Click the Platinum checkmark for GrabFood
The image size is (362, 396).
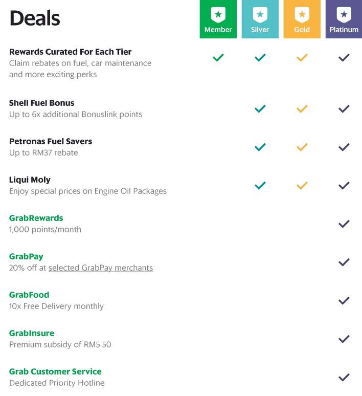click(344, 300)
